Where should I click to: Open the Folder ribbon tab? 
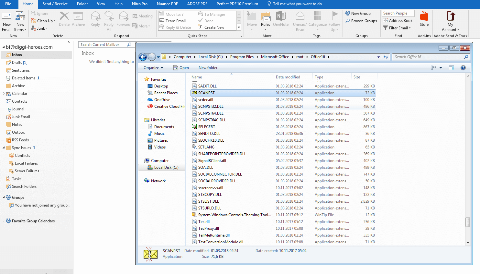(x=82, y=4)
